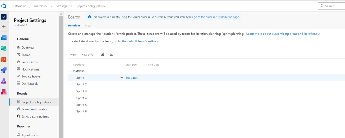The width and height of the screenshot is (345, 138).
Task: Click the Notifications icon in sidebar
Action: [19, 69]
